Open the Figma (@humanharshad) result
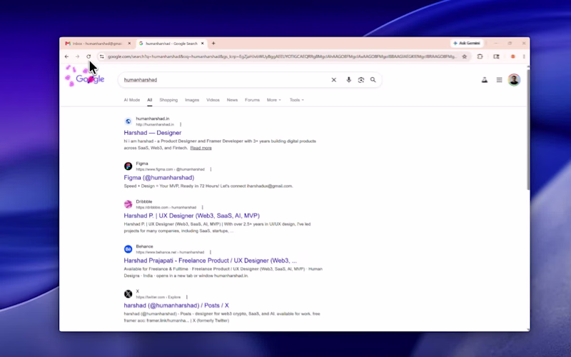The image size is (571, 357). [x=159, y=177]
